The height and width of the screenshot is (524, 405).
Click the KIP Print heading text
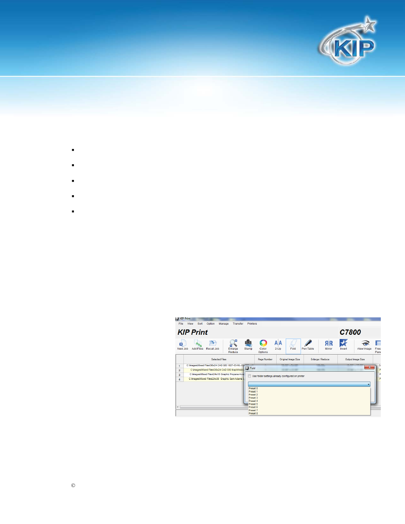[x=193, y=332]
